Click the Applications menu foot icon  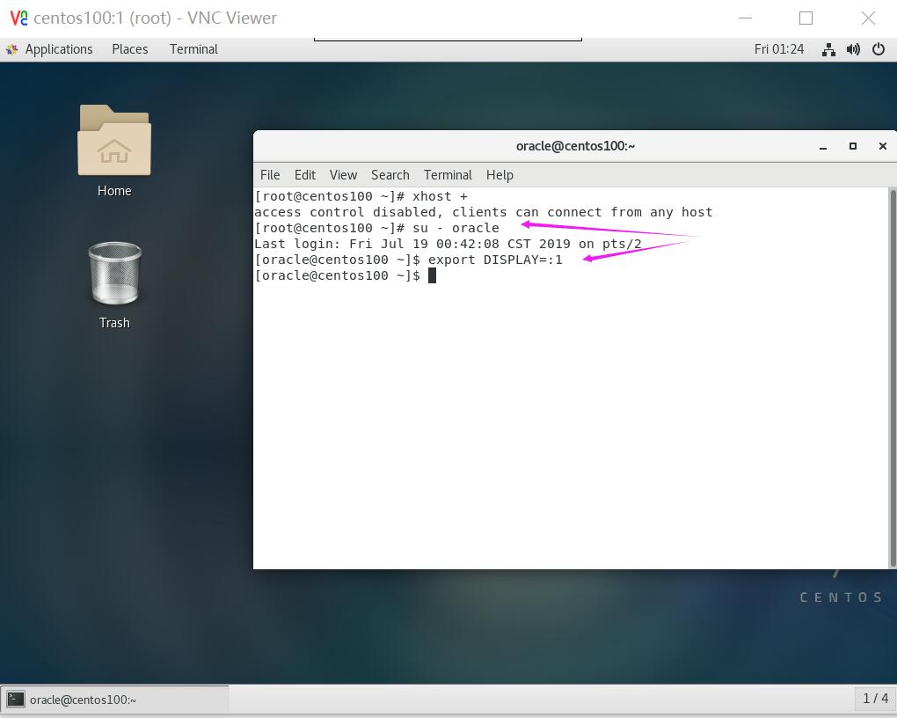tap(12, 50)
